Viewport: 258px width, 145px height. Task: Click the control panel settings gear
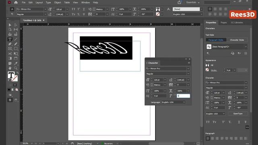250,9
